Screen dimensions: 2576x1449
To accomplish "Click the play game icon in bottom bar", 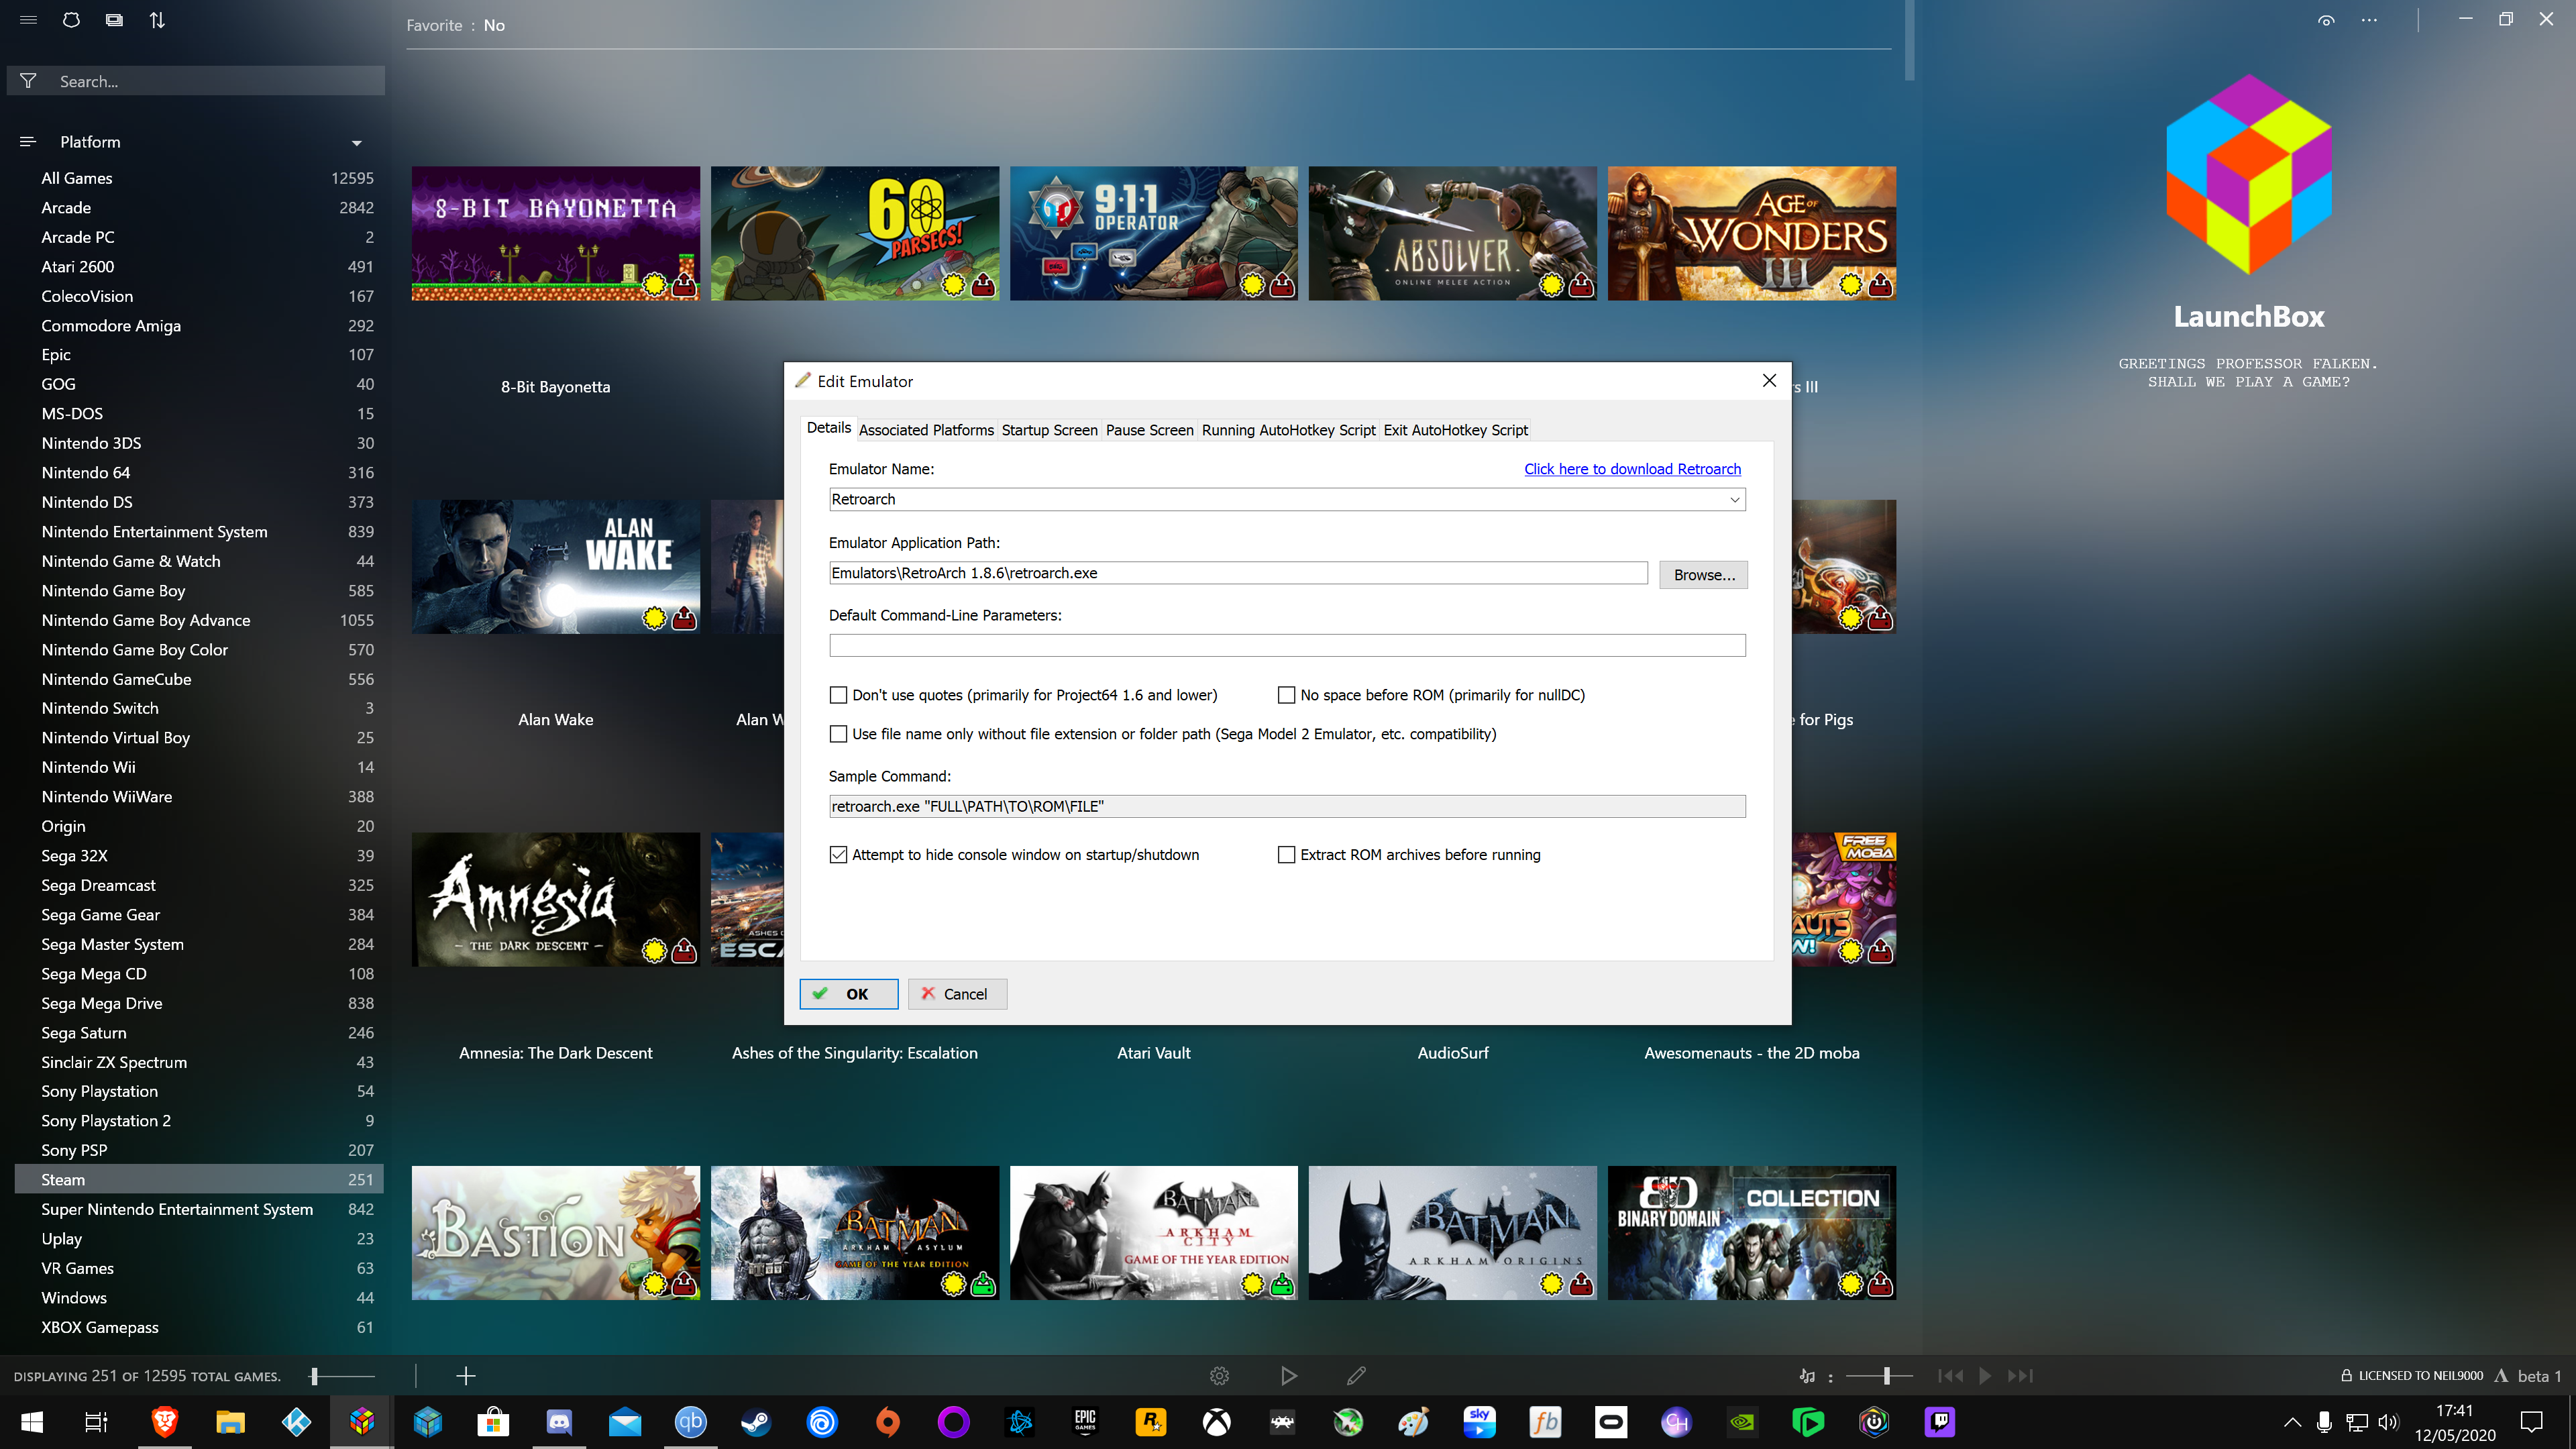I will pyautogui.click(x=1288, y=1376).
